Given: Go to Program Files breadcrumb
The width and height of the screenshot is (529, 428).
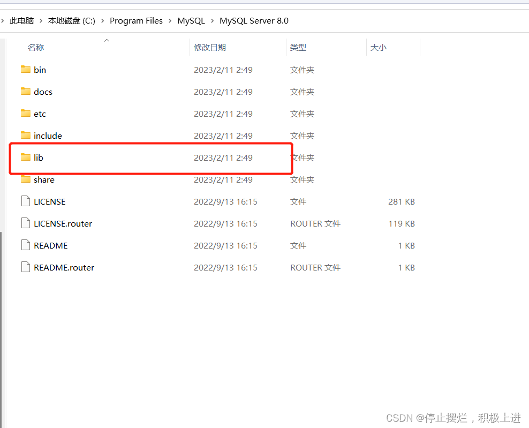Looking at the screenshot, I should pos(137,20).
